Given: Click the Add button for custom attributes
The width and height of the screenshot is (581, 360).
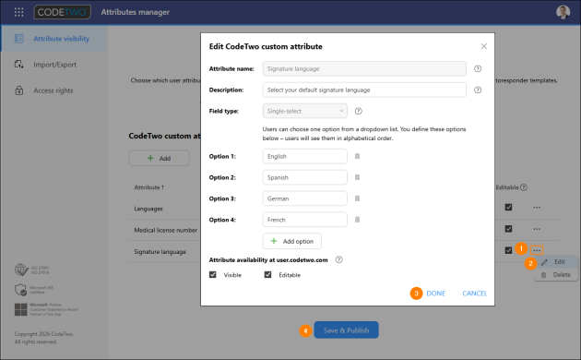Looking at the screenshot, I should click(159, 158).
